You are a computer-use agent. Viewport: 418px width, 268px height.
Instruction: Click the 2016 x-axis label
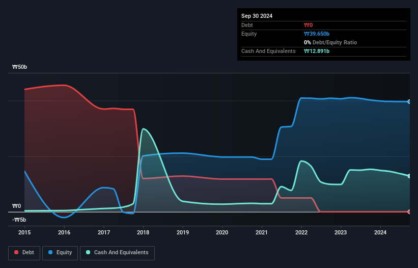click(x=64, y=232)
